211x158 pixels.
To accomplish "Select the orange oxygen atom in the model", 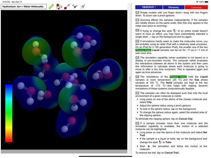I will click(x=36, y=51).
